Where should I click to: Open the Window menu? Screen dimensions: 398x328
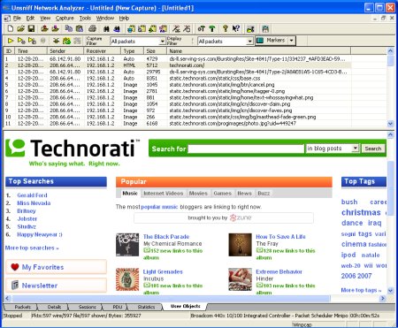click(x=105, y=19)
